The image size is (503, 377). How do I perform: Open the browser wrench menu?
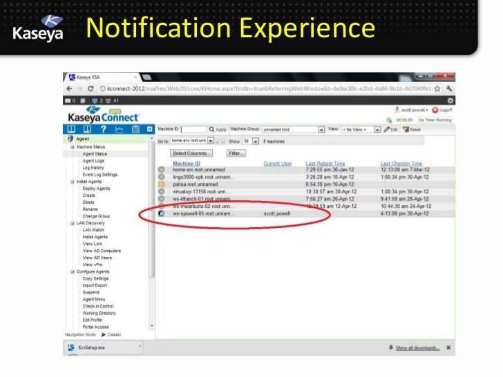click(449, 89)
